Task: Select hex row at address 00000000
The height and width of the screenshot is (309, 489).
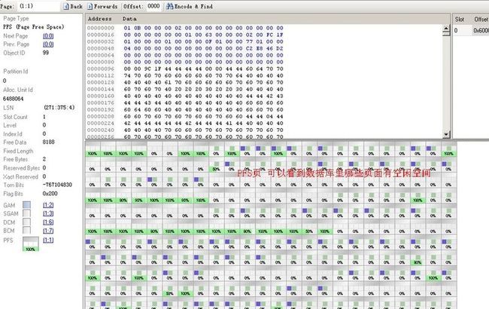Action: click(185, 28)
